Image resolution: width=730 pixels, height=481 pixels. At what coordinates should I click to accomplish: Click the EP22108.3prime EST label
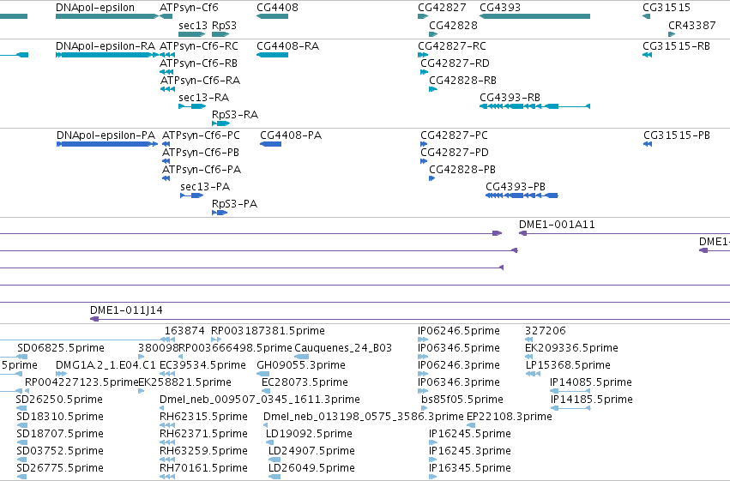510,417
